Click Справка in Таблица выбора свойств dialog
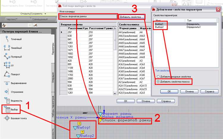Screen dimensions: 223x139 (x=166, y=101)
